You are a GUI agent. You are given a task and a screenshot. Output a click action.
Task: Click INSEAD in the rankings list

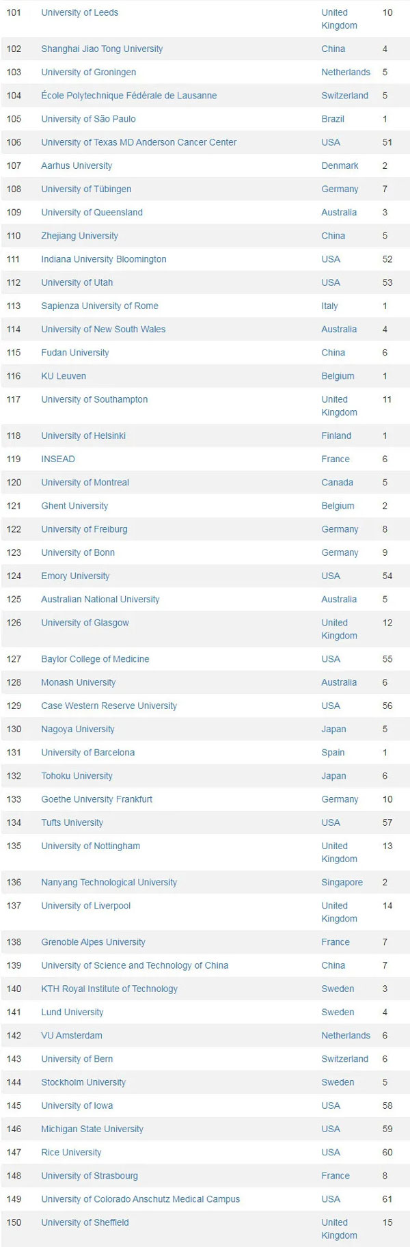coord(58,459)
